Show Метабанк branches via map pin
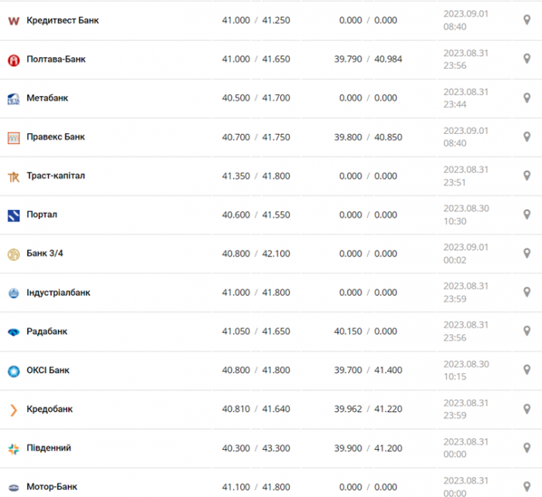Screen dimensions: 542x497 coord(527,98)
